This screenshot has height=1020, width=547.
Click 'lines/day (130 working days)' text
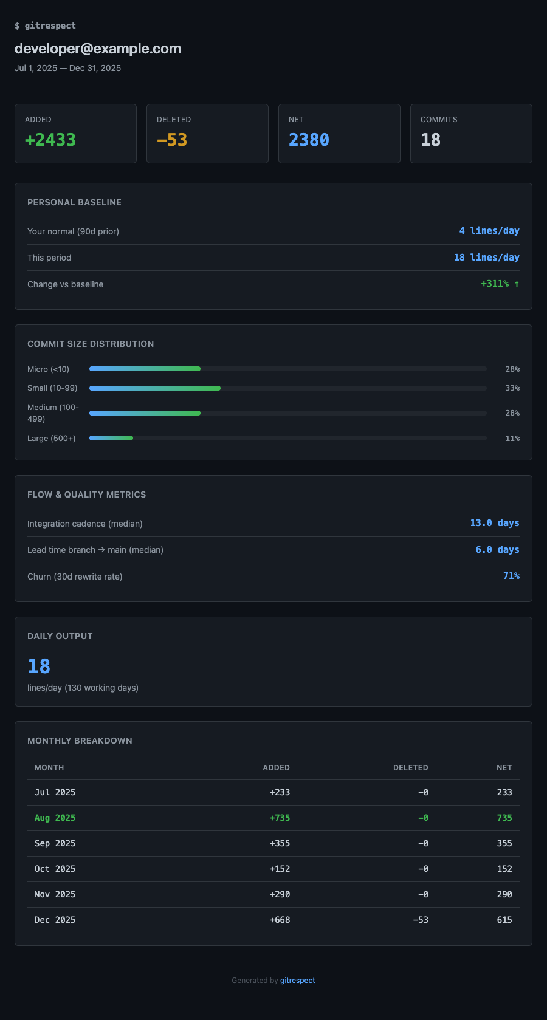click(83, 688)
